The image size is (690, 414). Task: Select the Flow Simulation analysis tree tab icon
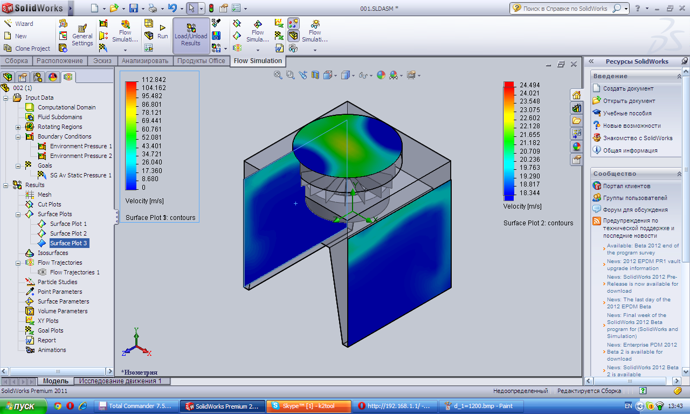click(x=68, y=77)
